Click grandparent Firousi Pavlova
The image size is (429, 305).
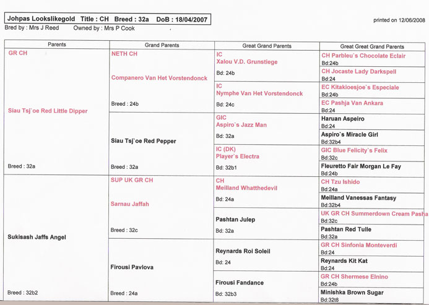[132, 267]
